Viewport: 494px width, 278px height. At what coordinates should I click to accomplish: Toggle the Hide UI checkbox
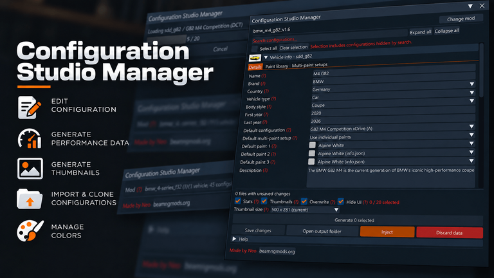(340, 201)
